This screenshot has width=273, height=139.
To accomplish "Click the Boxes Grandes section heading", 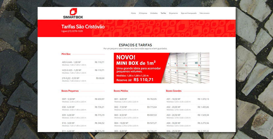I will click(174, 91).
